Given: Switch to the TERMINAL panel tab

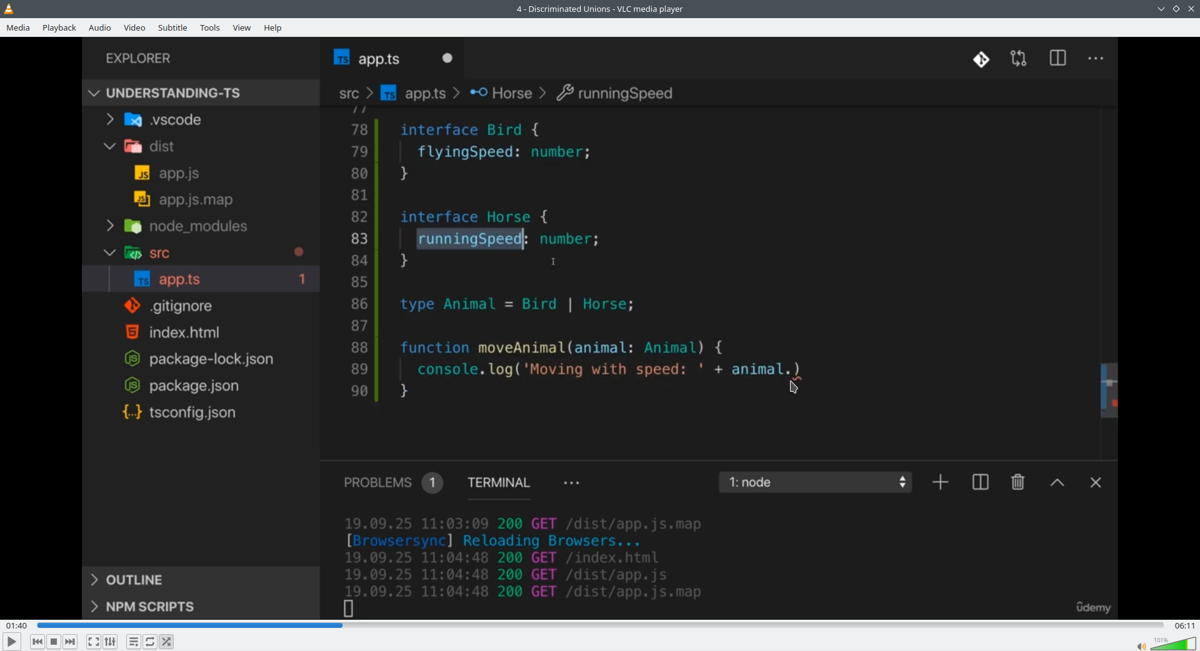Looking at the screenshot, I should click(x=499, y=482).
